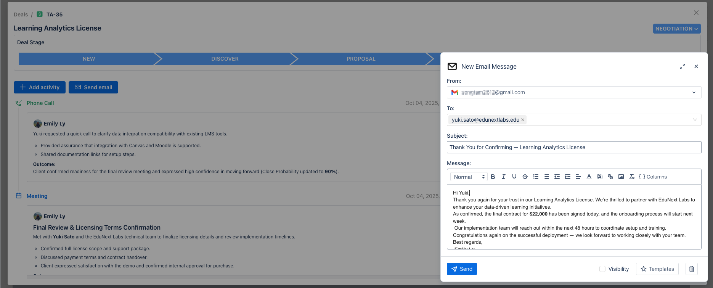Screen dimensions: 713x288
Task: Clear text formatting with the Tx icon
Action: coord(632,177)
